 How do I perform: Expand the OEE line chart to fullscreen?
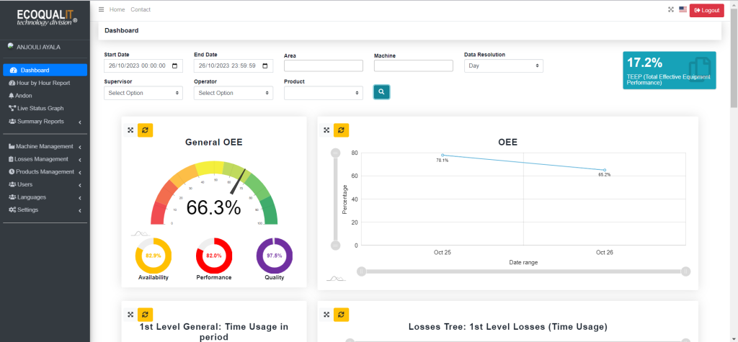coord(326,130)
